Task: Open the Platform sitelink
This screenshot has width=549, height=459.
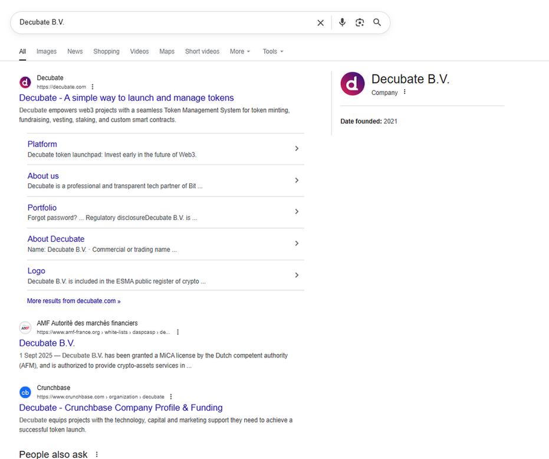Action: coord(42,144)
